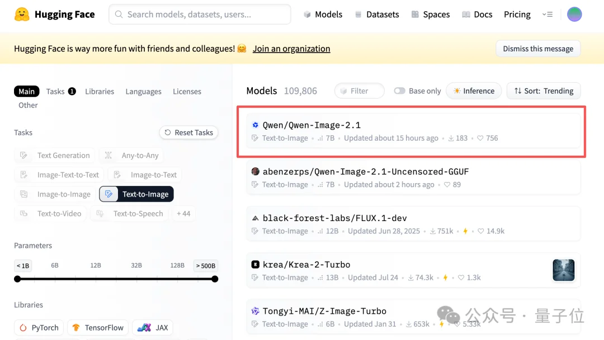Click the Spaces icon in navbar
The width and height of the screenshot is (604, 340).
pos(415,15)
